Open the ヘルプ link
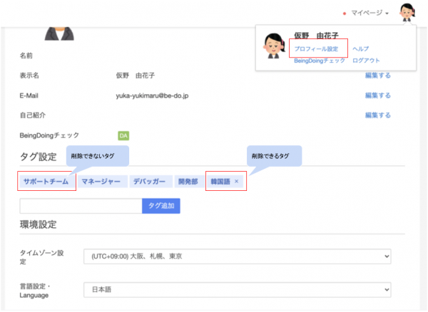Viewport: 428px width, 312px height. (x=360, y=48)
